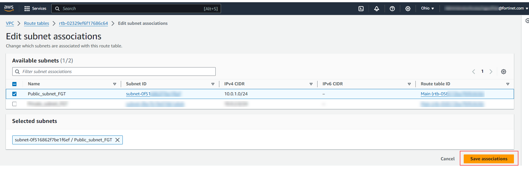Check the second subnet row checkbox
The height and width of the screenshot is (172, 529).
point(15,104)
